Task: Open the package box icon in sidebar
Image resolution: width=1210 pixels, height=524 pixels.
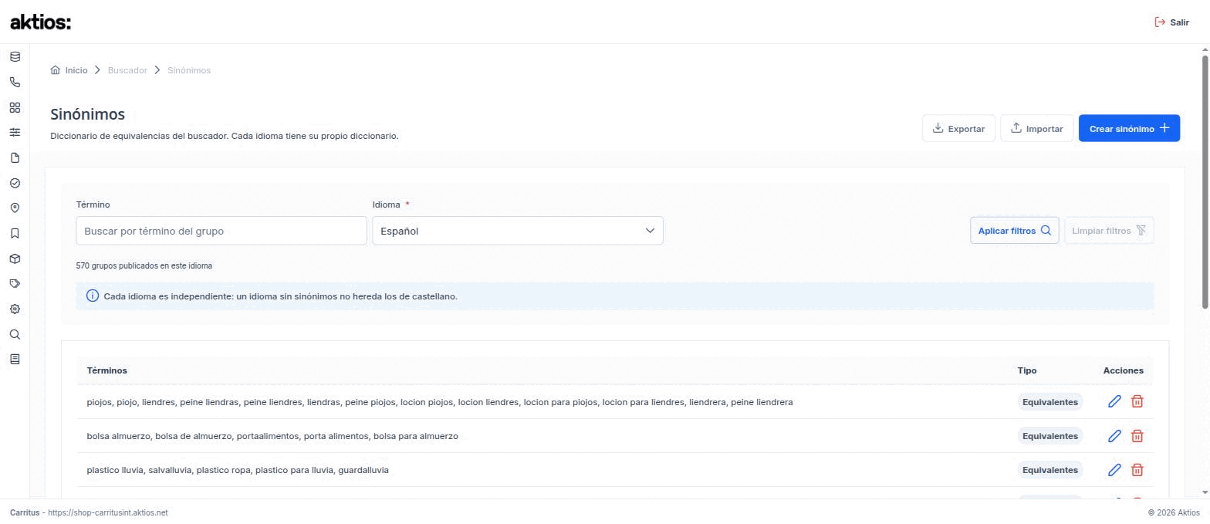Action: click(15, 259)
